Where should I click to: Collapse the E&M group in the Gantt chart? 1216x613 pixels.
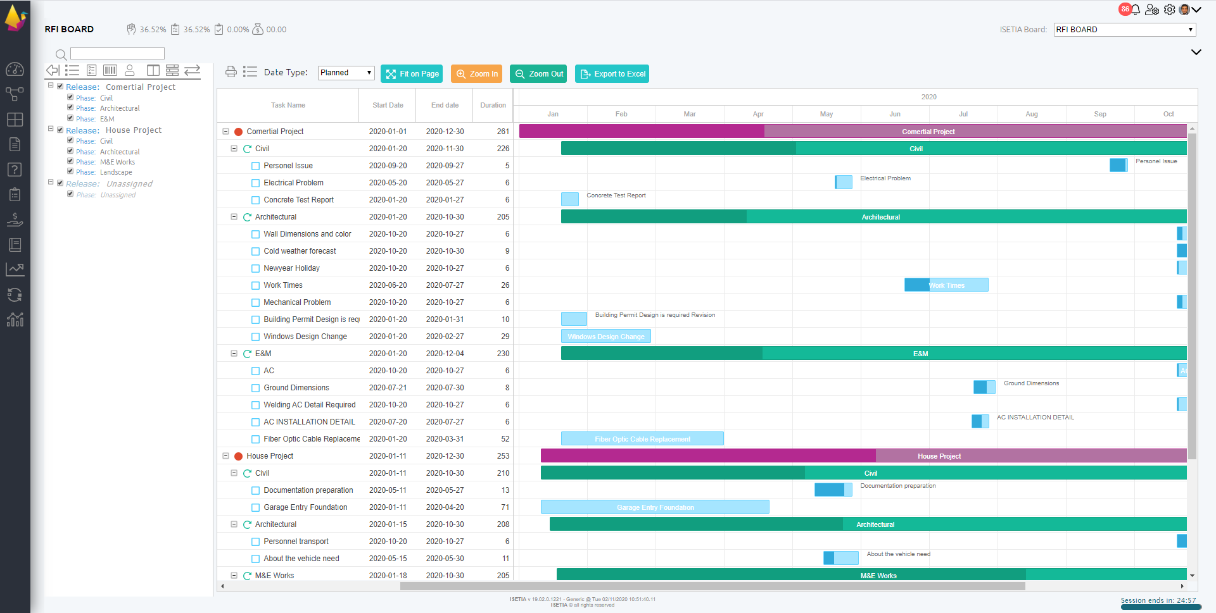click(x=234, y=353)
